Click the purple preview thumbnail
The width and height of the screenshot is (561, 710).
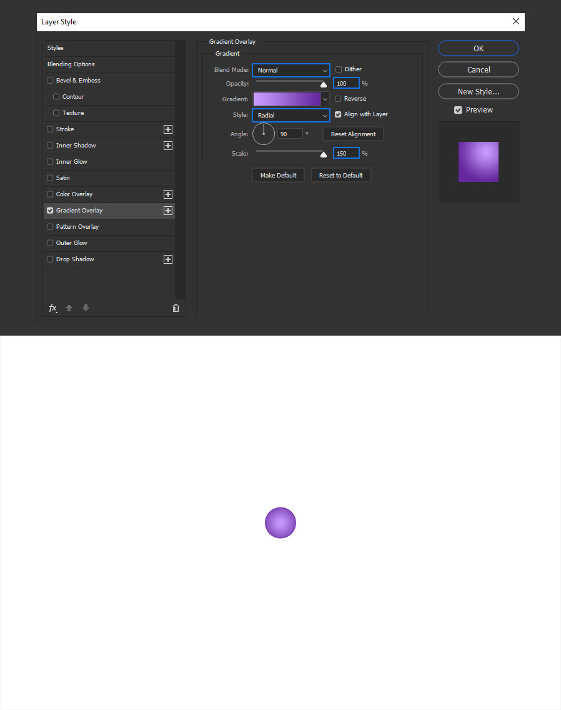tap(478, 162)
